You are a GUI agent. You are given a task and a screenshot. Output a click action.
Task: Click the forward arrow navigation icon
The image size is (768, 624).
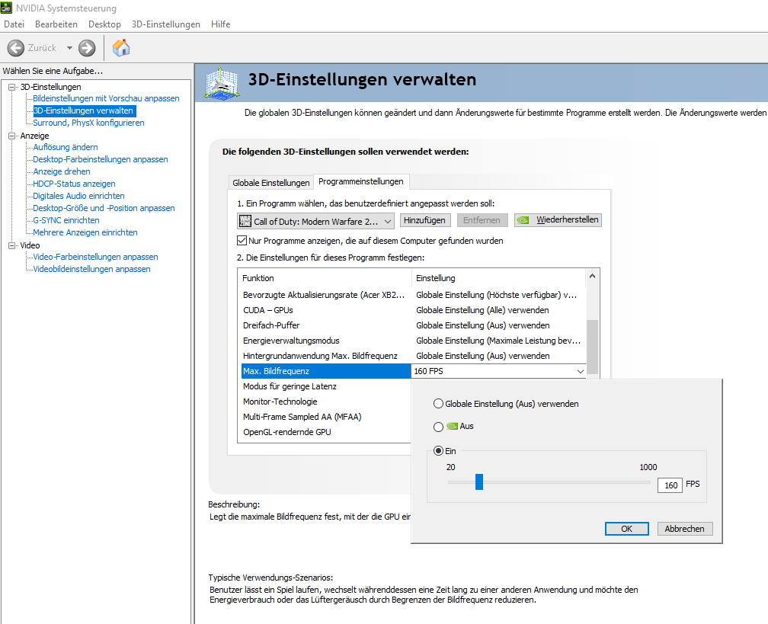87,48
